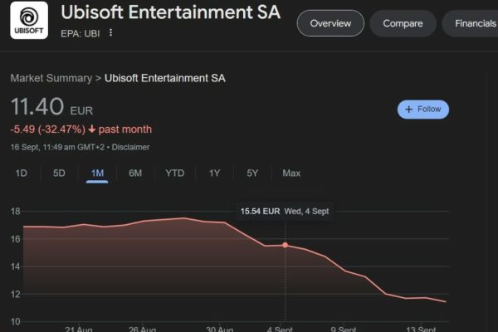Select the 1Y time range

coord(214,173)
